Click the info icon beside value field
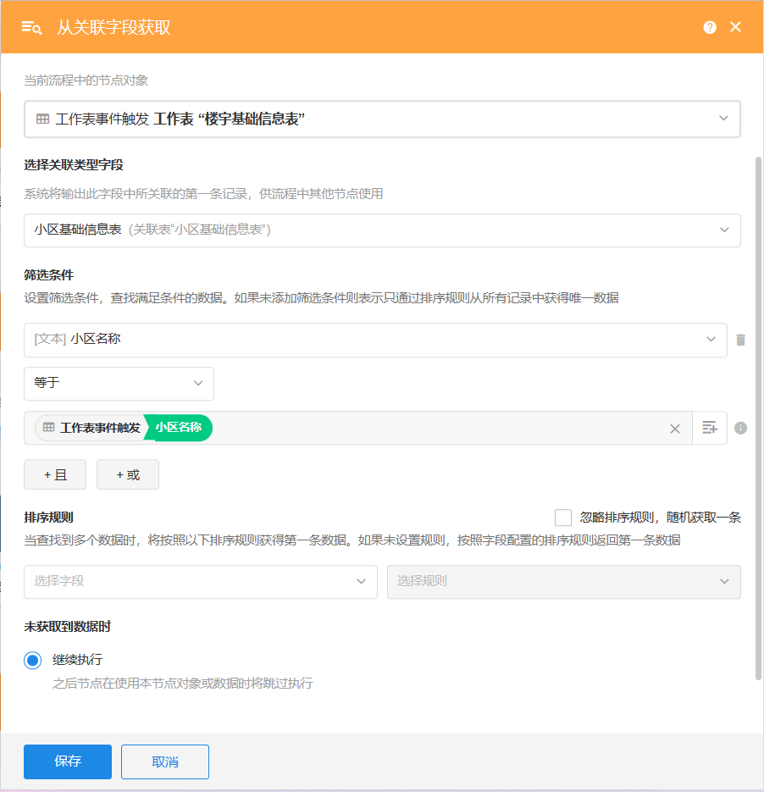This screenshot has width=764, height=792. pyautogui.click(x=740, y=429)
